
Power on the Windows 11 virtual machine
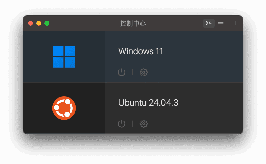pyautogui.click(x=122, y=72)
